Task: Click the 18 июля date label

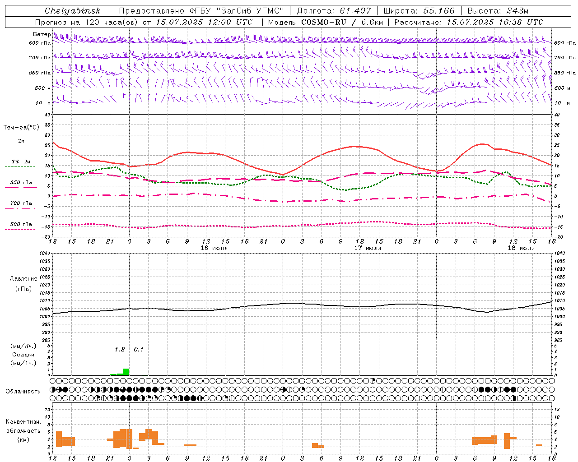Action: pyautogui.click(x=521, y=248)
